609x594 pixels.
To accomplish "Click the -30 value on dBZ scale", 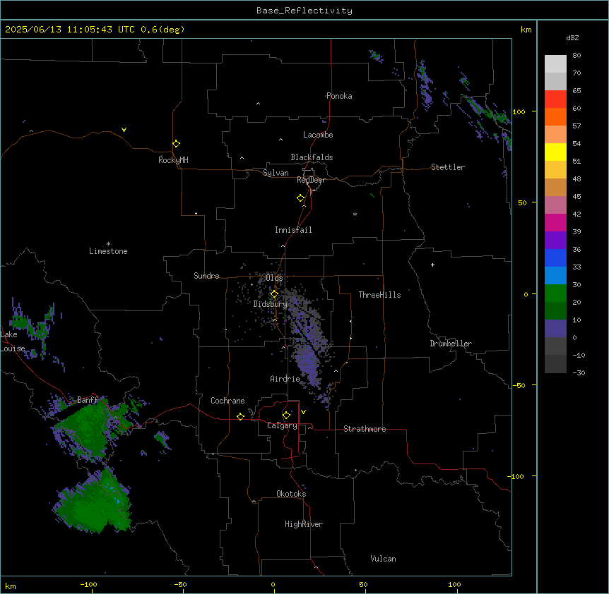I will tap(579, 372).
